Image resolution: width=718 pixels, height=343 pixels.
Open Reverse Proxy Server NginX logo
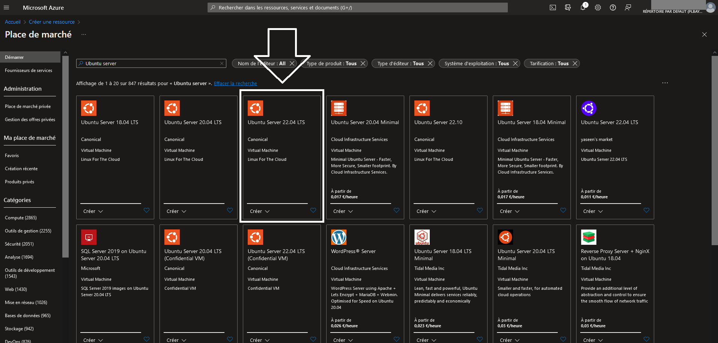coord(589,237)
